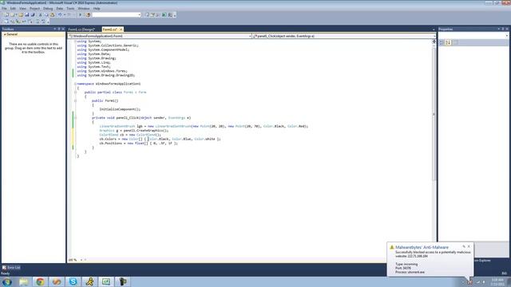Click the Malwarebytes tray icon
Viewport: 511px width, 287px height.
pos(469,281)
